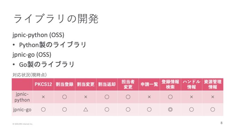Click jpnic-python's 資源管理情報 cross mark

tap(213, 97)
